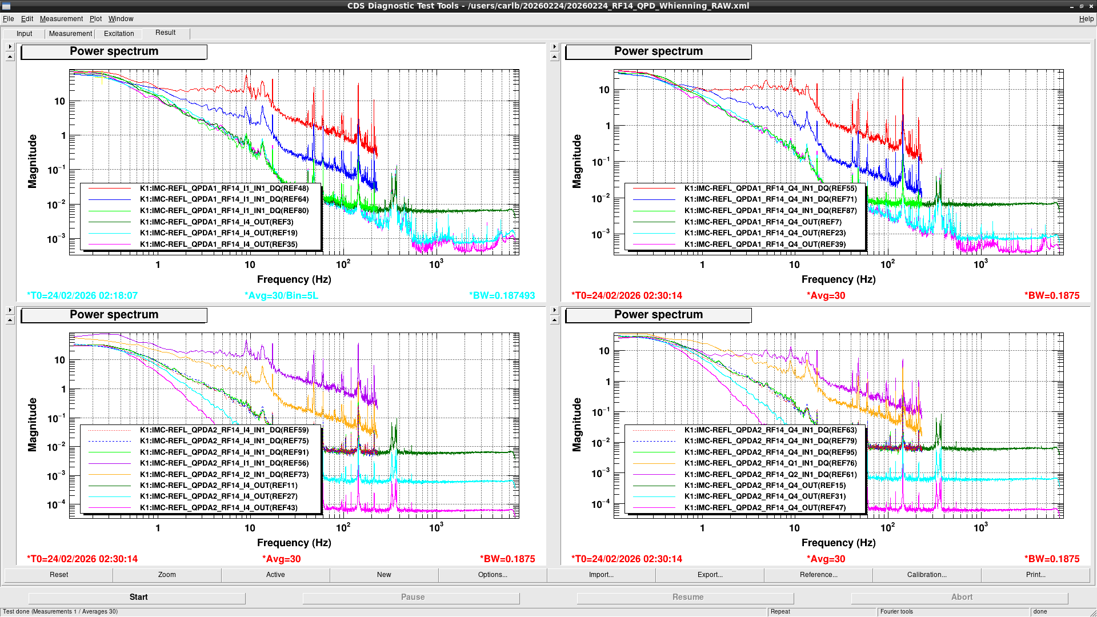
Task: Click right-arrow icon of top-right plot panel
Action: (x=554, y=47)
